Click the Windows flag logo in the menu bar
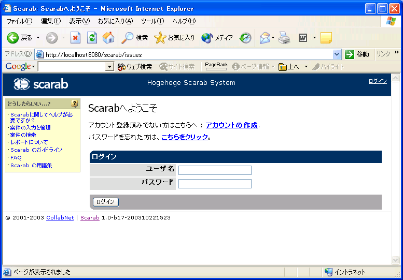 391,21
